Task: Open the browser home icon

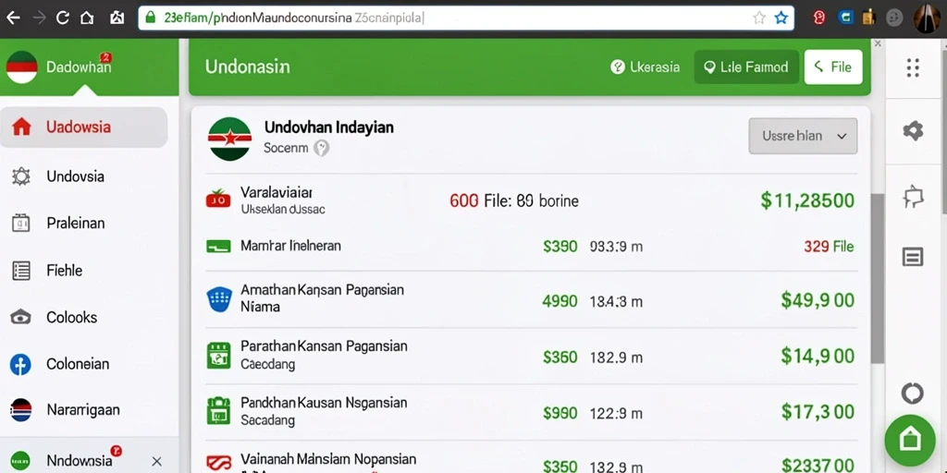Action: coord(87,18)
